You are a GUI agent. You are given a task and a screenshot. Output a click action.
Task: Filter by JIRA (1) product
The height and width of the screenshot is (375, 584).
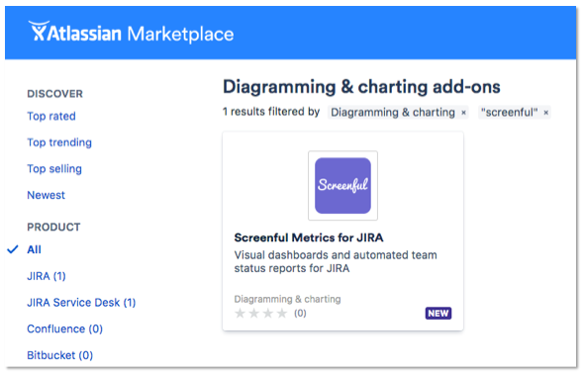pyautogui.click(x=47, y=276)
